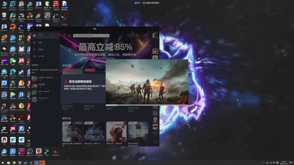Open the EA desktop shortcut
The image size is (294, 165).
click(13, 27)
